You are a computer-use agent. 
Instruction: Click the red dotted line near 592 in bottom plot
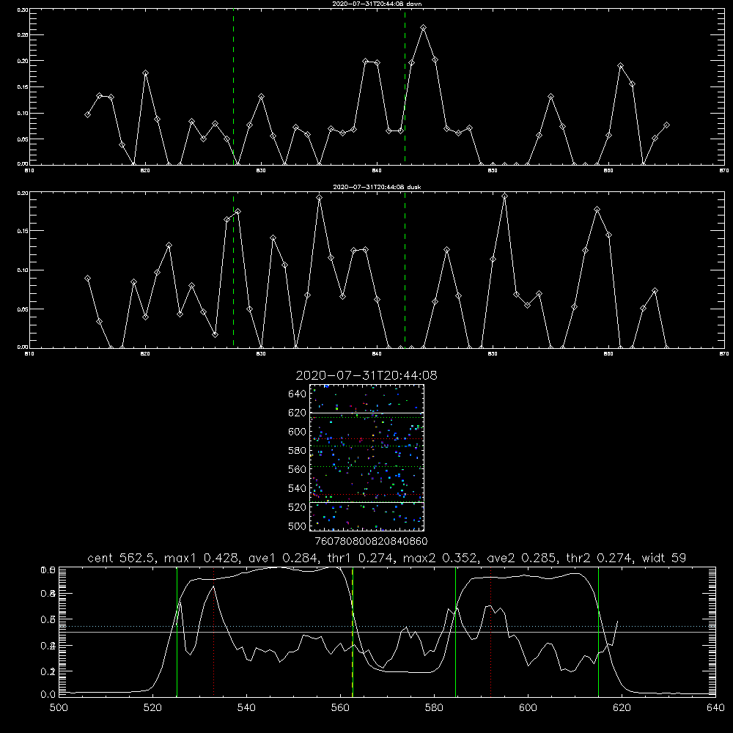point(491,632)
